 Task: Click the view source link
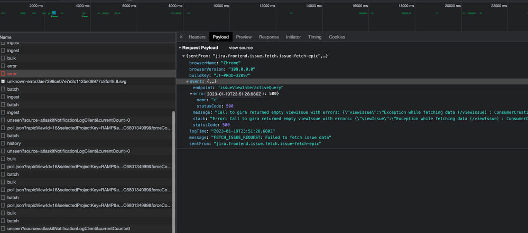[x=241, y=47]
